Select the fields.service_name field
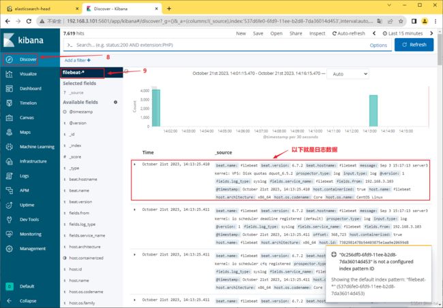This screenshot has height=308, width=443. point(87,235)
